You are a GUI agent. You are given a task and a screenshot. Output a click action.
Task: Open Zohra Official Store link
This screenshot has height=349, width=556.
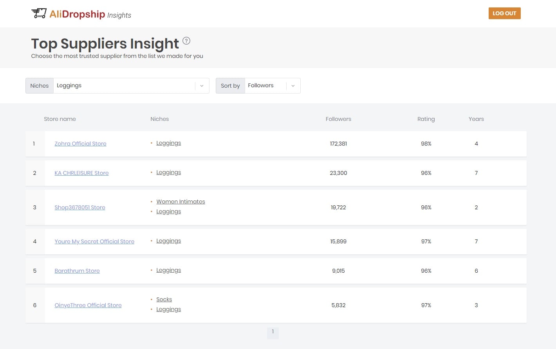(x=80, y=144)
